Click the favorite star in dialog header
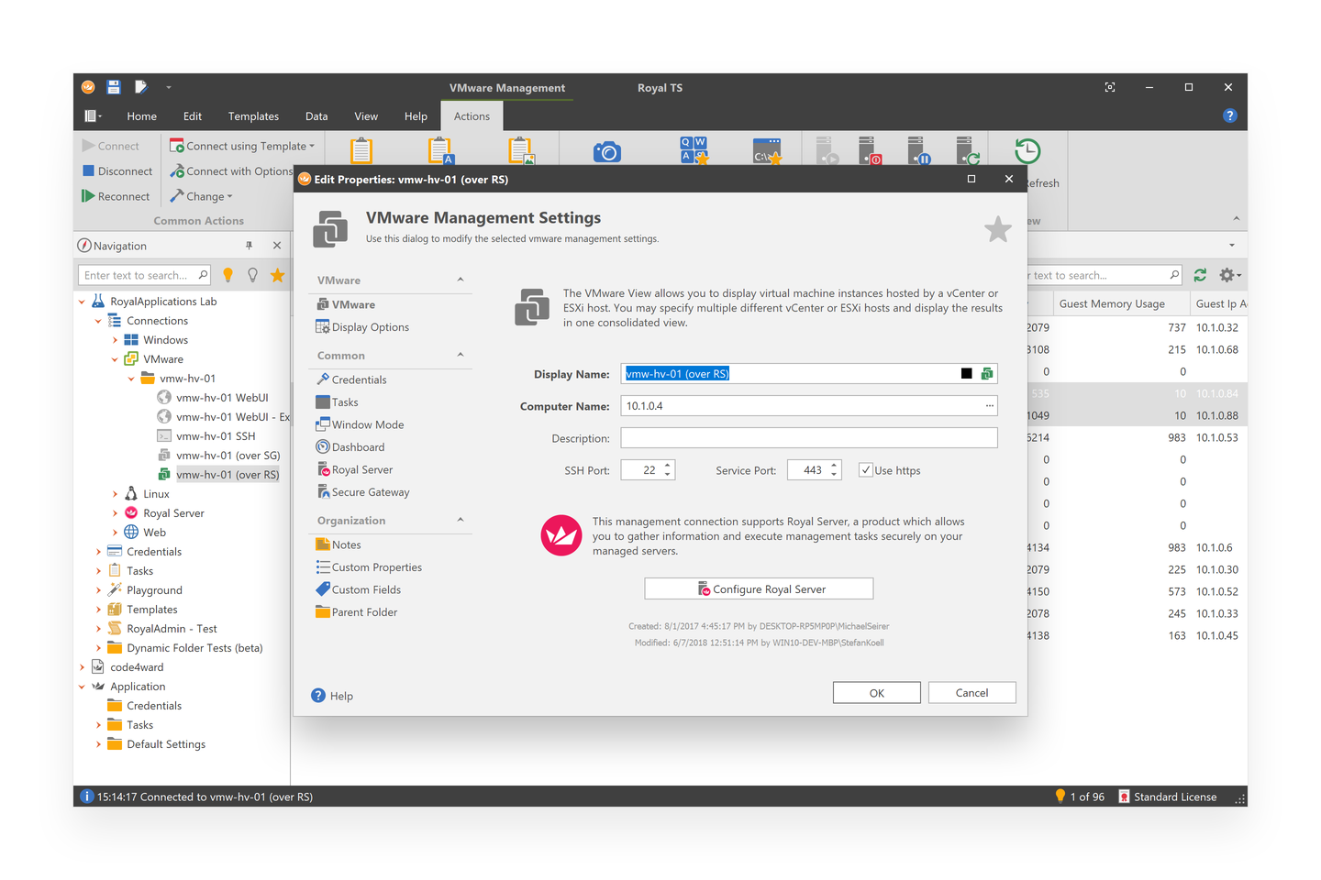 [x=997, y=229]
